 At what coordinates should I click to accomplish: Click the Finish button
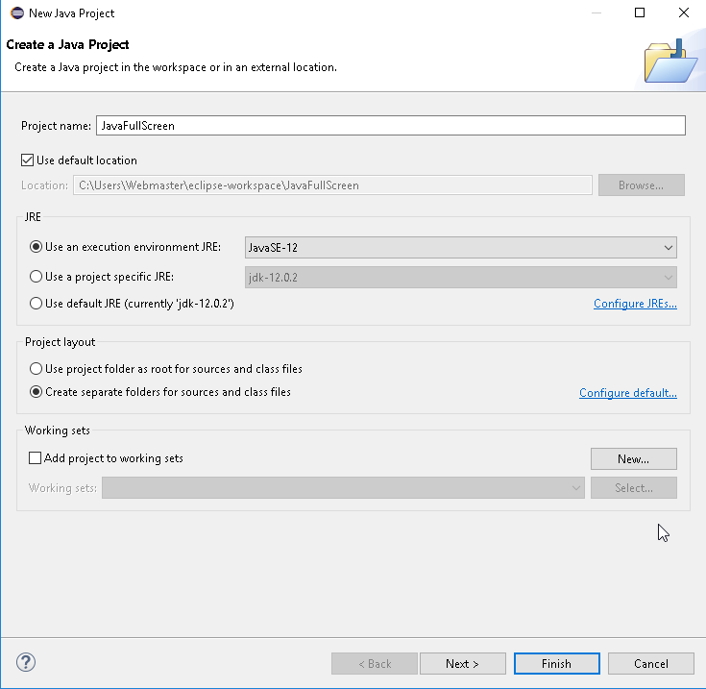[x=556, y=663]
